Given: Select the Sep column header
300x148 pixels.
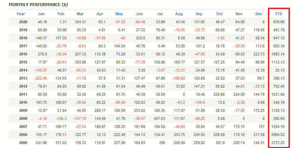Looking at the screenshot, I should point(199,14).
